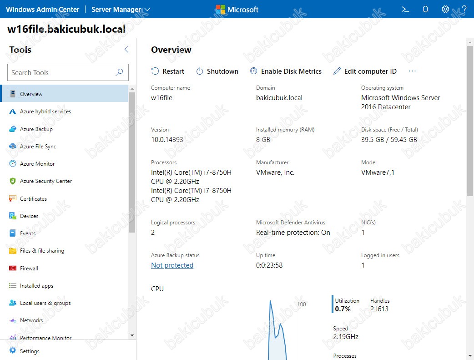
Task: Open the Azure Backup tool
Action: point(65,129)
